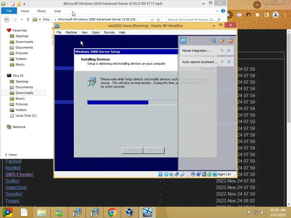The image size is (291, 218).
Task: Open the VirtualBox notification center icon
Action: (x=183, y=41)
